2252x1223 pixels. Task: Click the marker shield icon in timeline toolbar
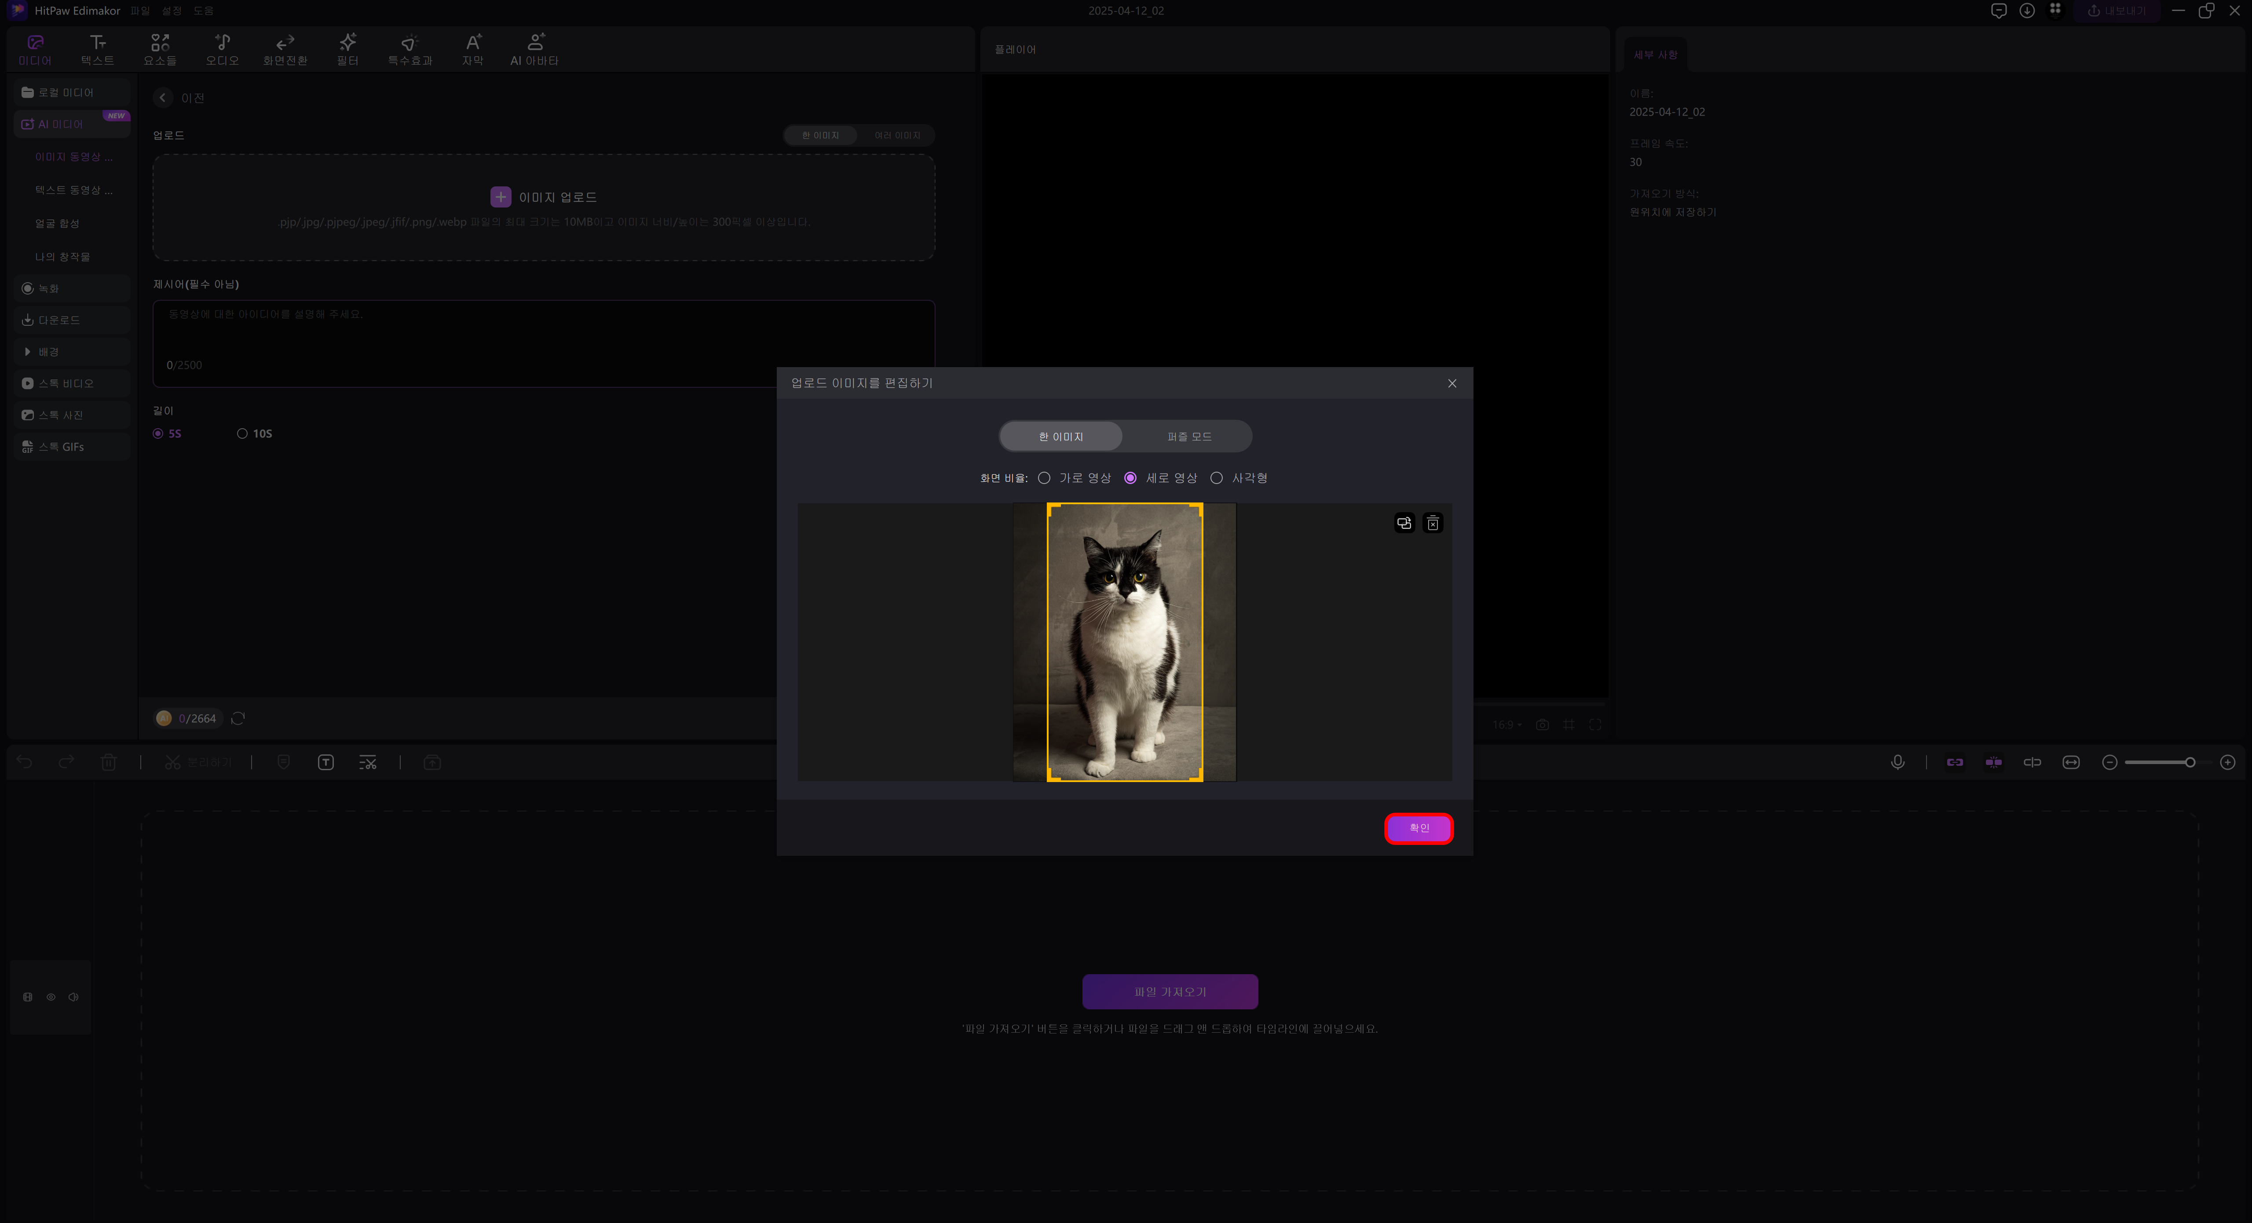coord(283,763)
